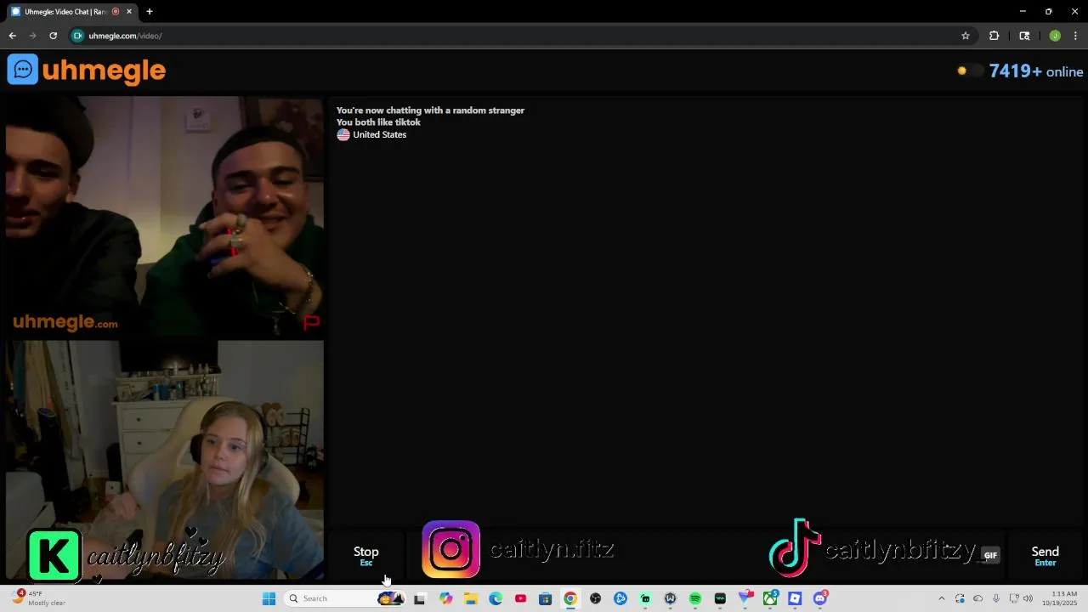Send the message with the Send button
The width and height of the screenshot is (1088, 612).
pyautogui.click(x=1045, y=556)
